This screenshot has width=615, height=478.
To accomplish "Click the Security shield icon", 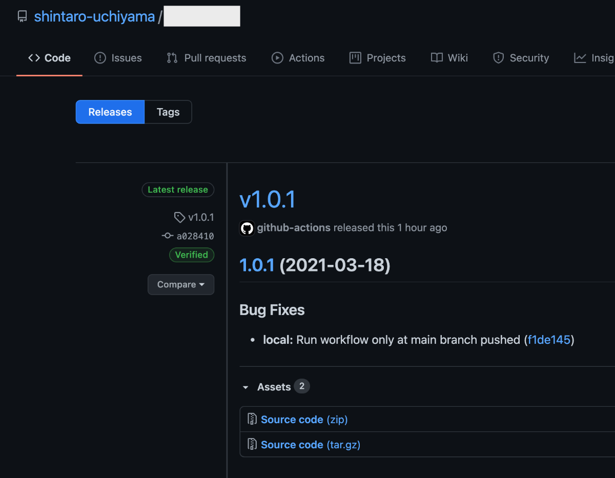I will (498, 58).
